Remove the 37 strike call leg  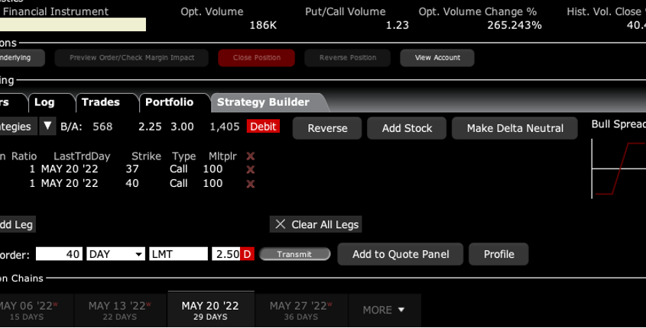click(x=250, y=169)
